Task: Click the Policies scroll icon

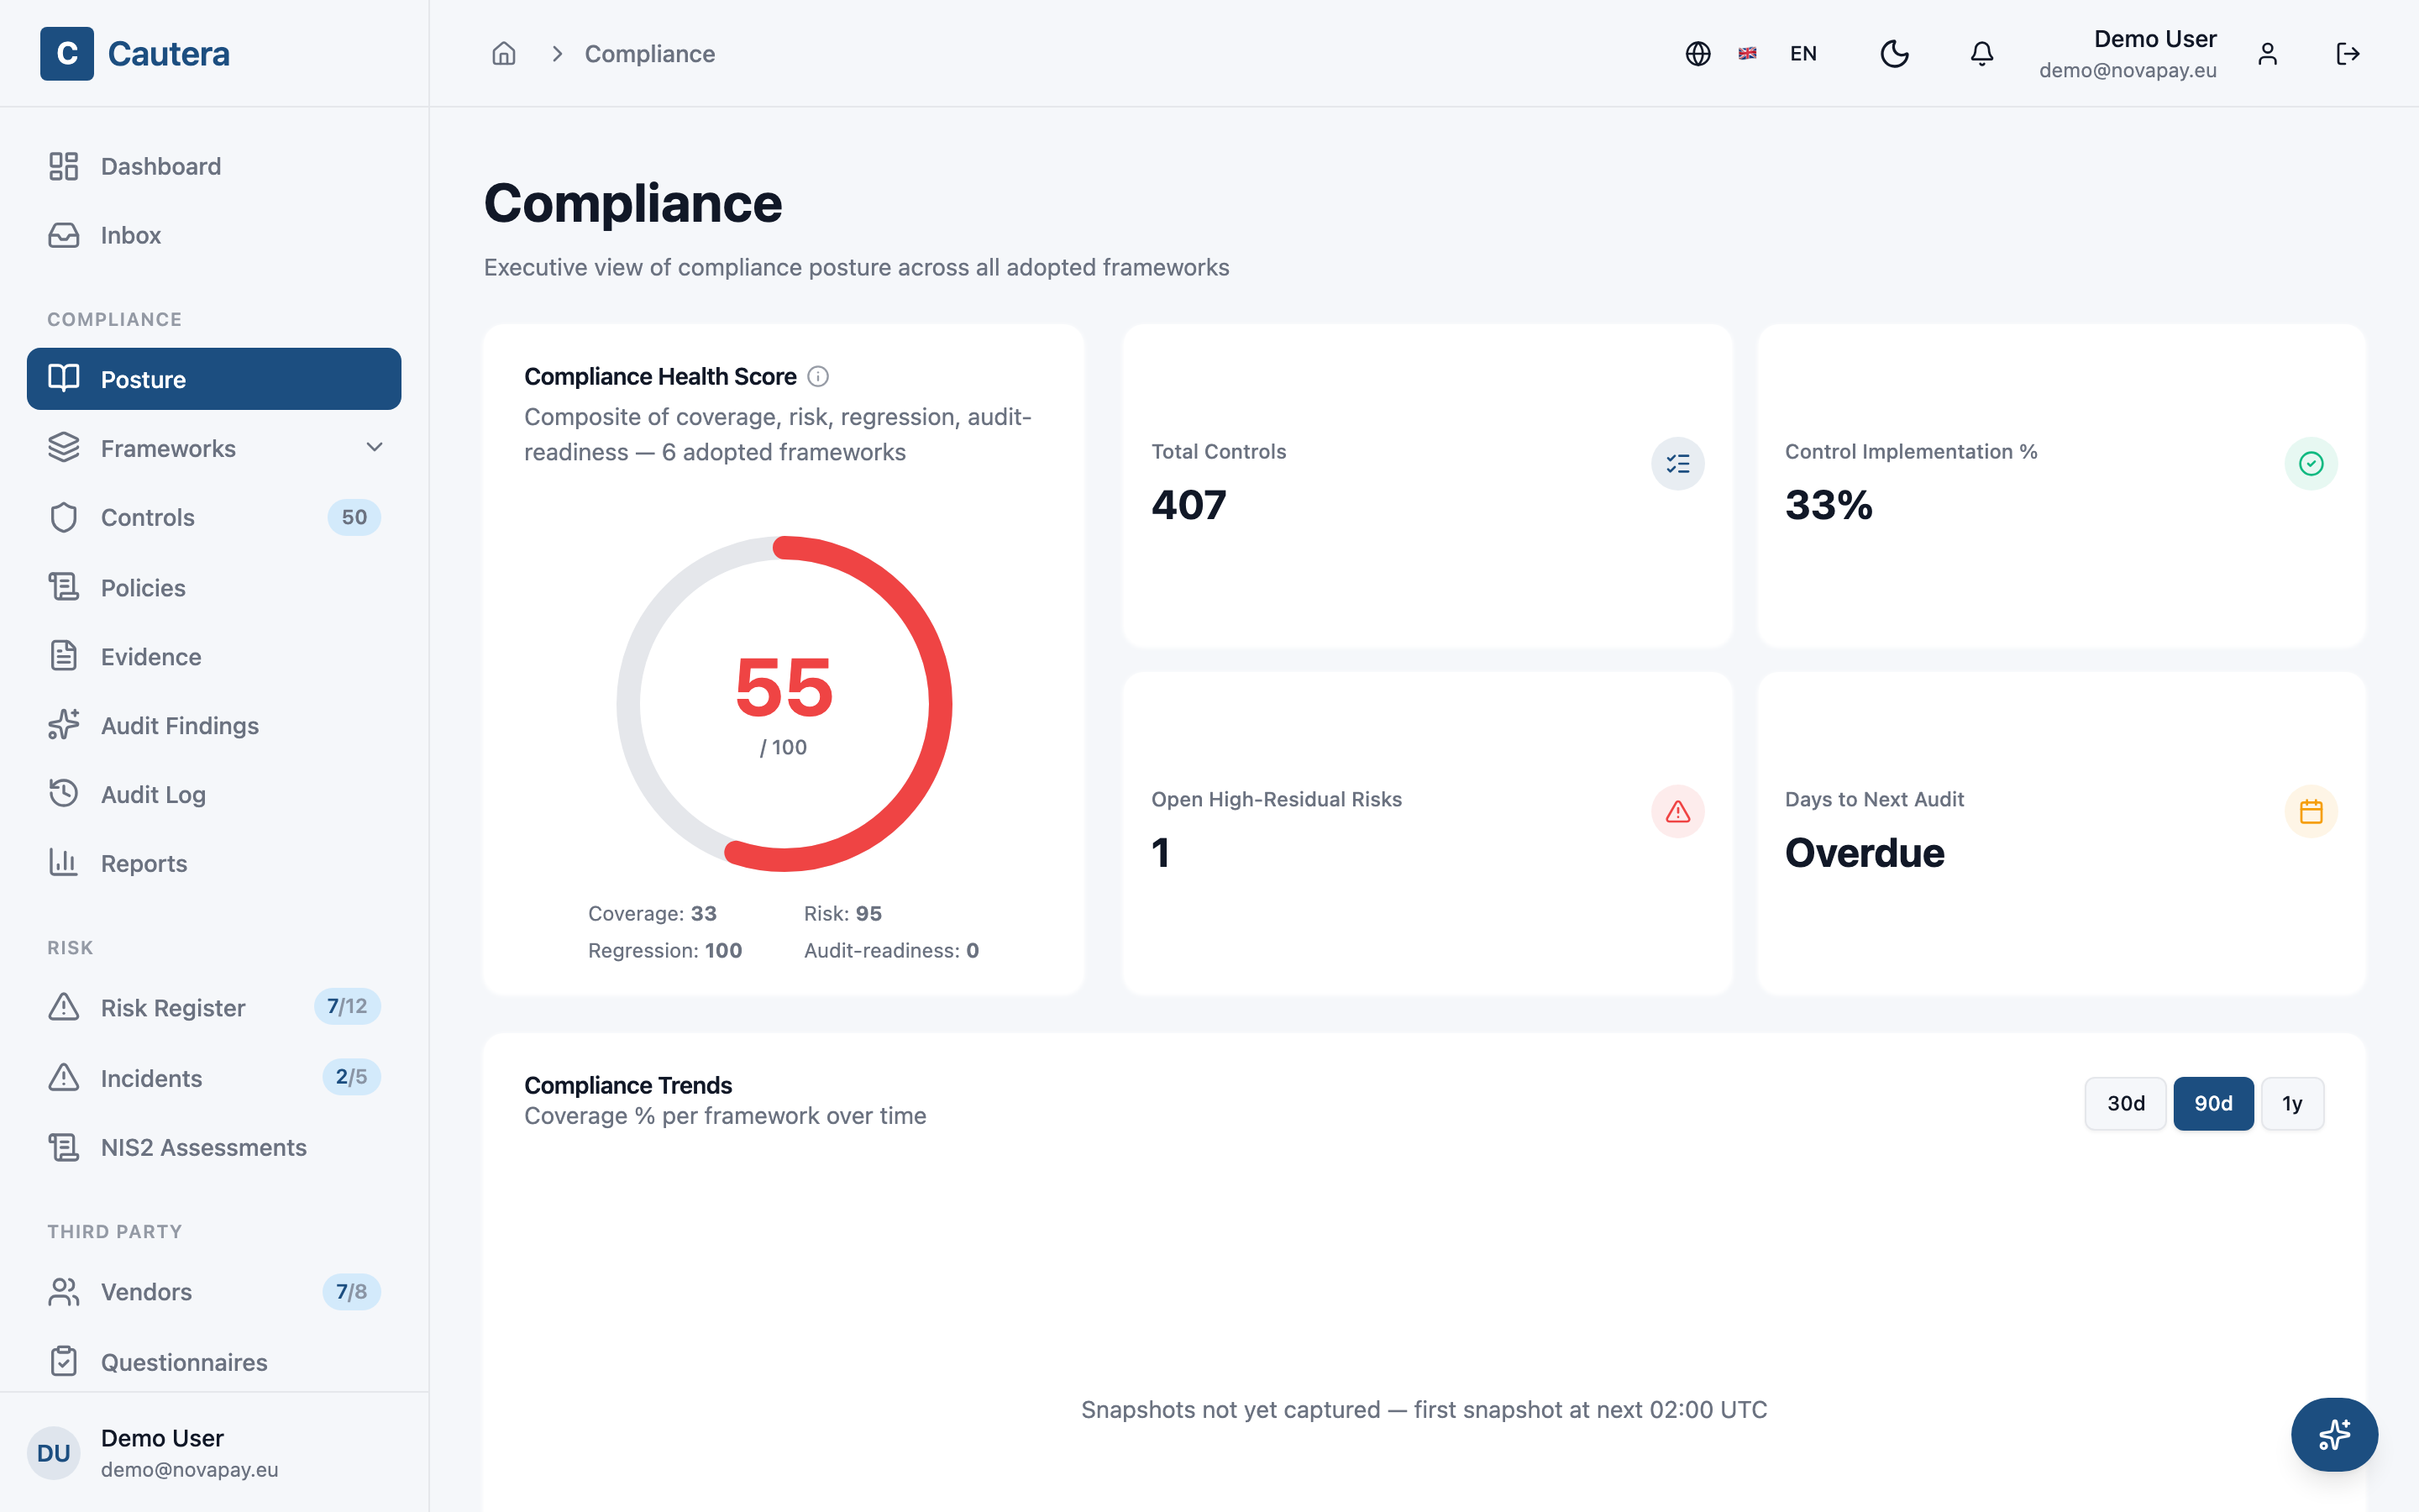Action: pyautogui.click(x=64, y=587)
